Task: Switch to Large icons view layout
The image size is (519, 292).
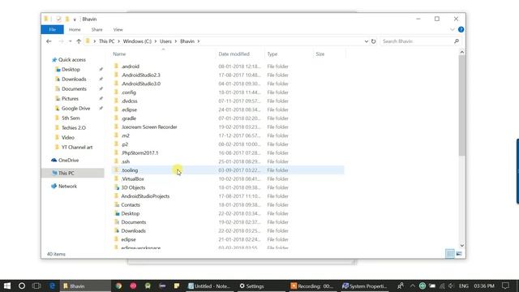Action: point(459,254)
